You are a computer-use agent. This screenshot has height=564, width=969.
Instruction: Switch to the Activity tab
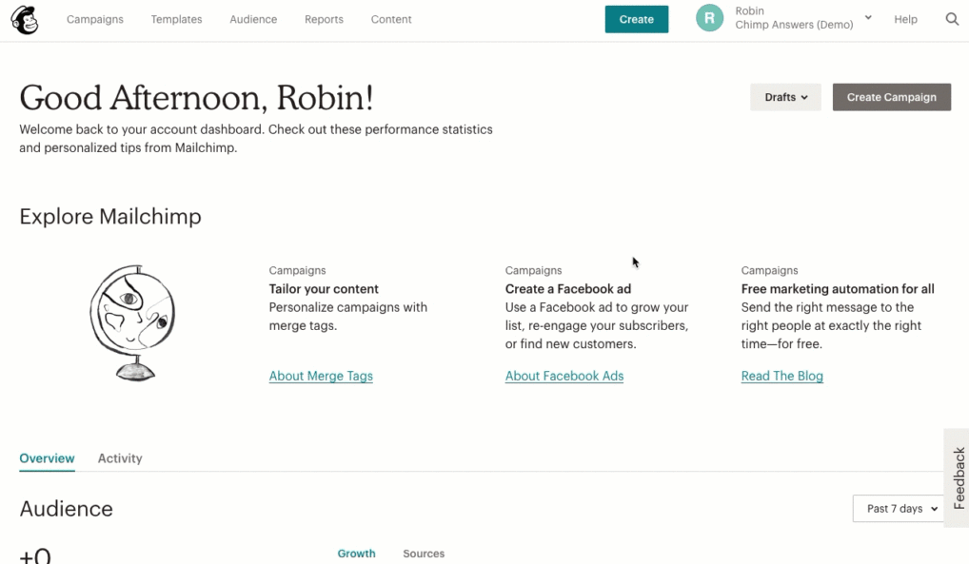click(119, 457)
